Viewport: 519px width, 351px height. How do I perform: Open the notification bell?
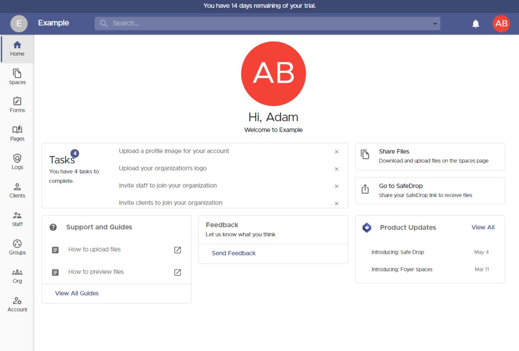[475, 24]
